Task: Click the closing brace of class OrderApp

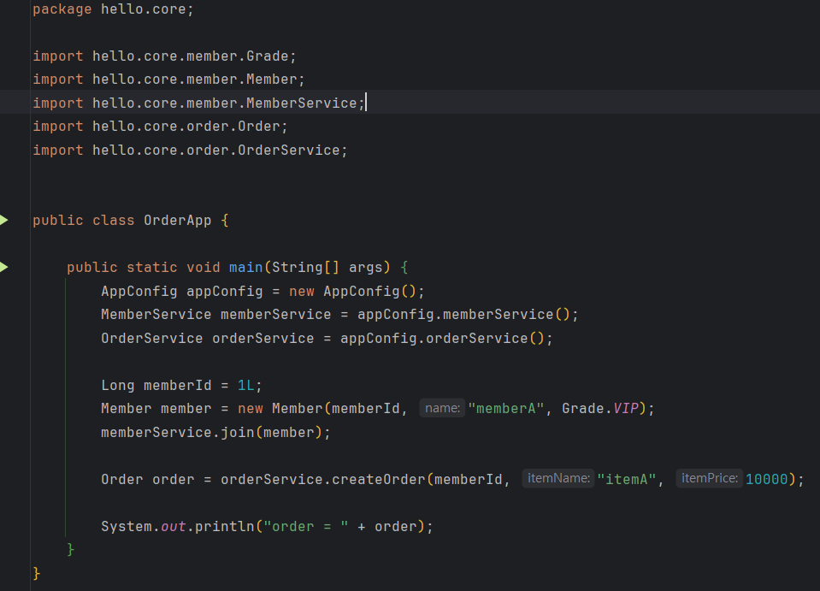Action: coord(37,573)
